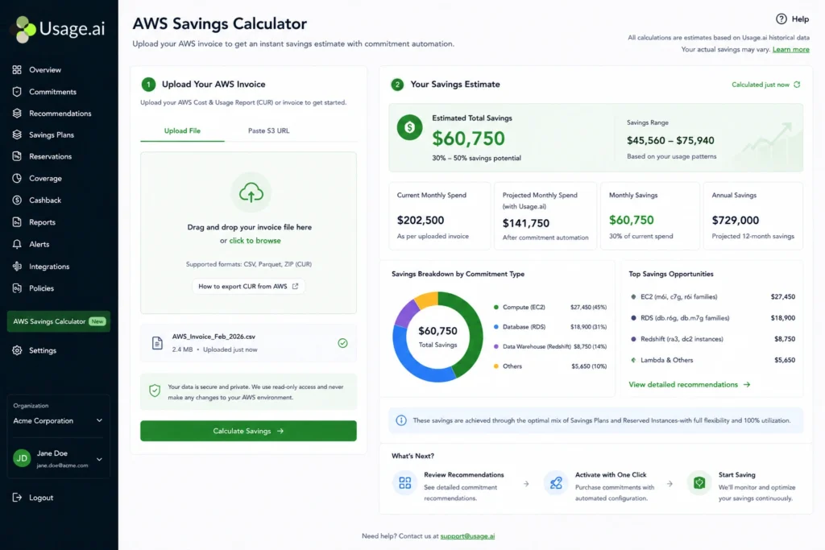The width and height of the screenshot is (825, 550).
Task: Click the $729,000 Annual Savings value
Action: [x=735, y=220]
